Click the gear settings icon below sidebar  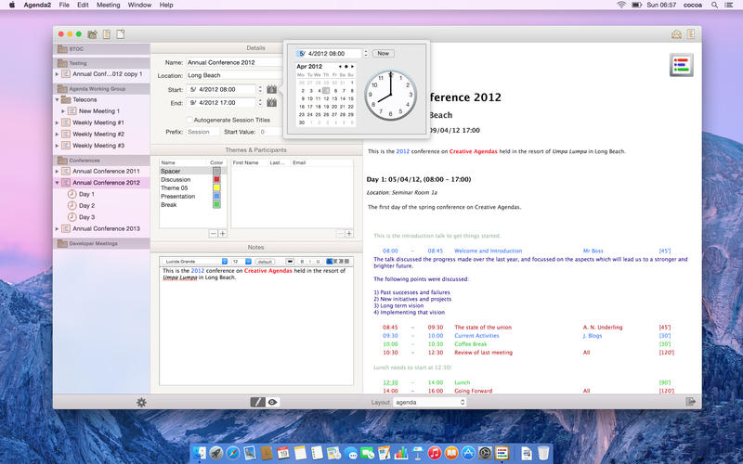(141, 402)
